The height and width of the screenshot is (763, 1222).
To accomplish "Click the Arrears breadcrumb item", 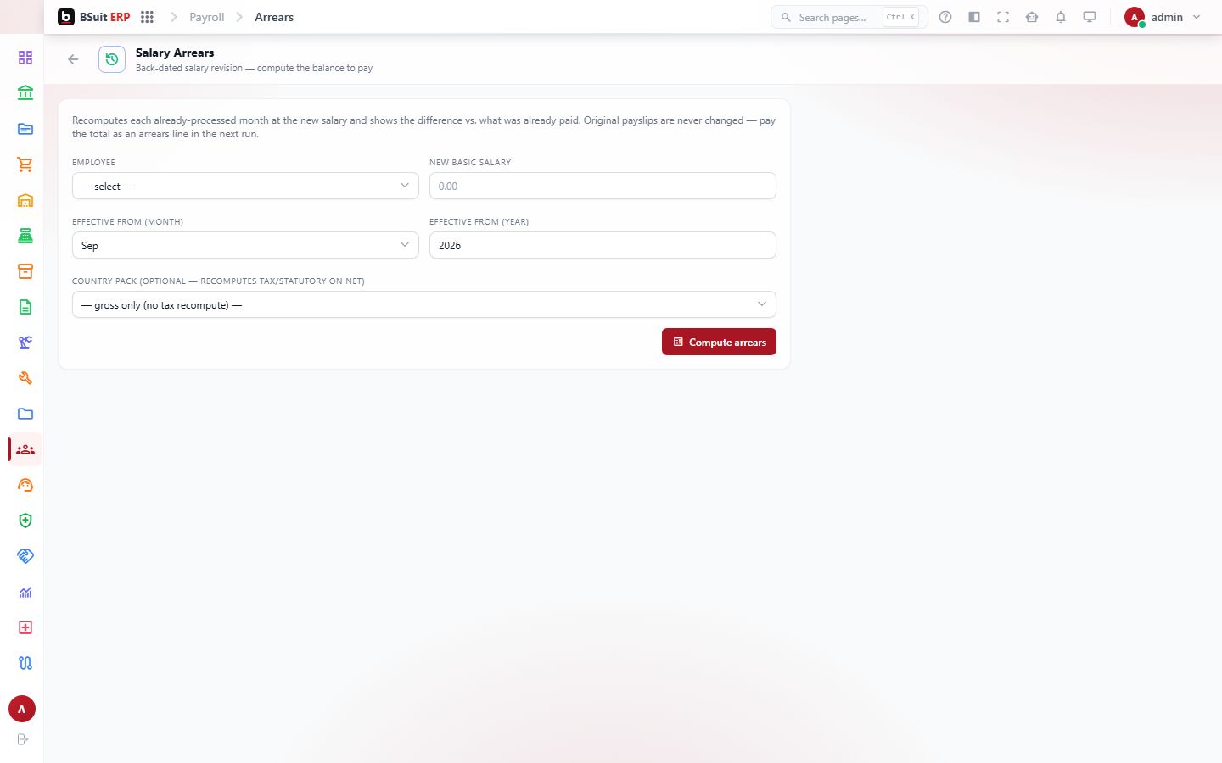I will click(274, 17).
